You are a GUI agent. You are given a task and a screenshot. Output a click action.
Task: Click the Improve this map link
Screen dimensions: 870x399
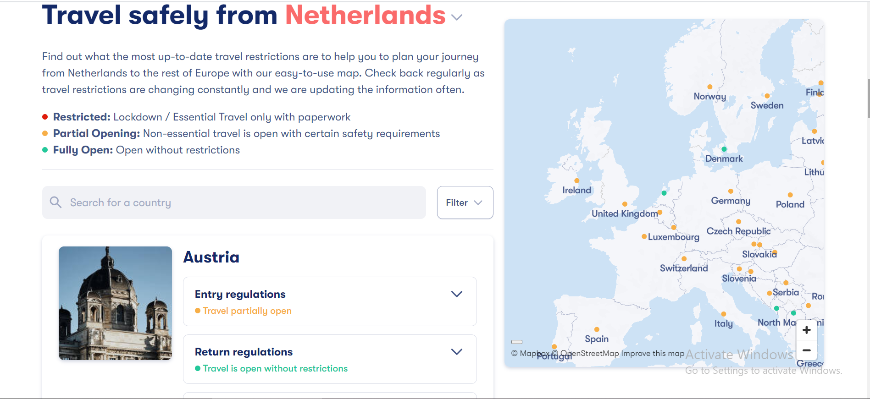coord(653,353)
